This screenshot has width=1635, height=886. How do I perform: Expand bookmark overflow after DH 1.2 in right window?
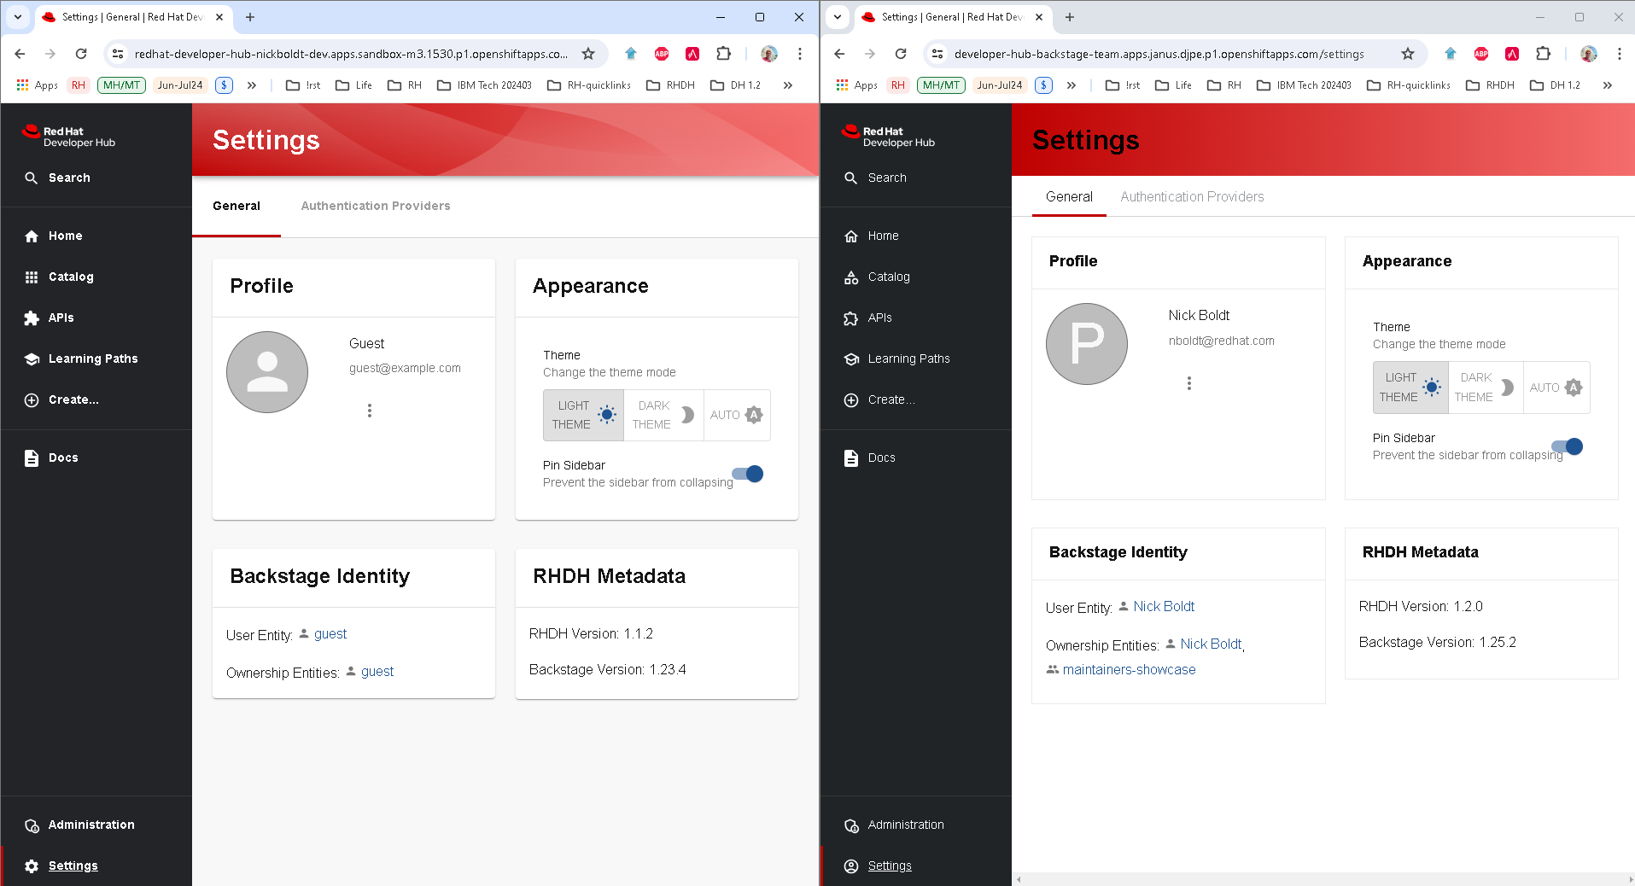click(1608, 85)
